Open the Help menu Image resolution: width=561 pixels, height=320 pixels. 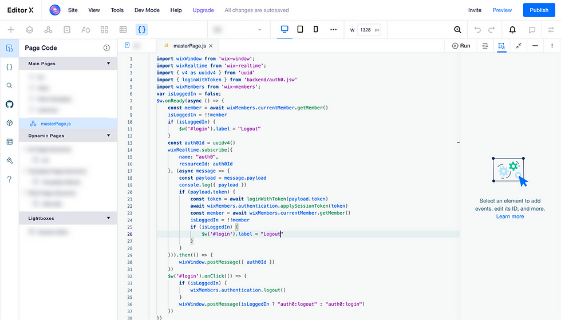click(176, 10)
